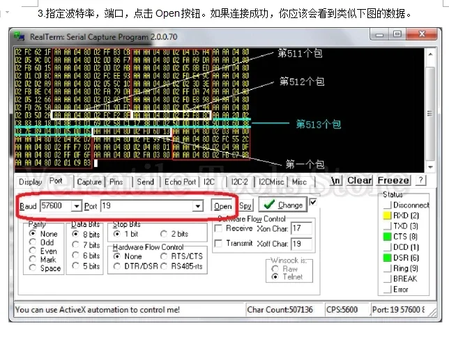Switch to the Capture tab

click(x=89, y=182)
